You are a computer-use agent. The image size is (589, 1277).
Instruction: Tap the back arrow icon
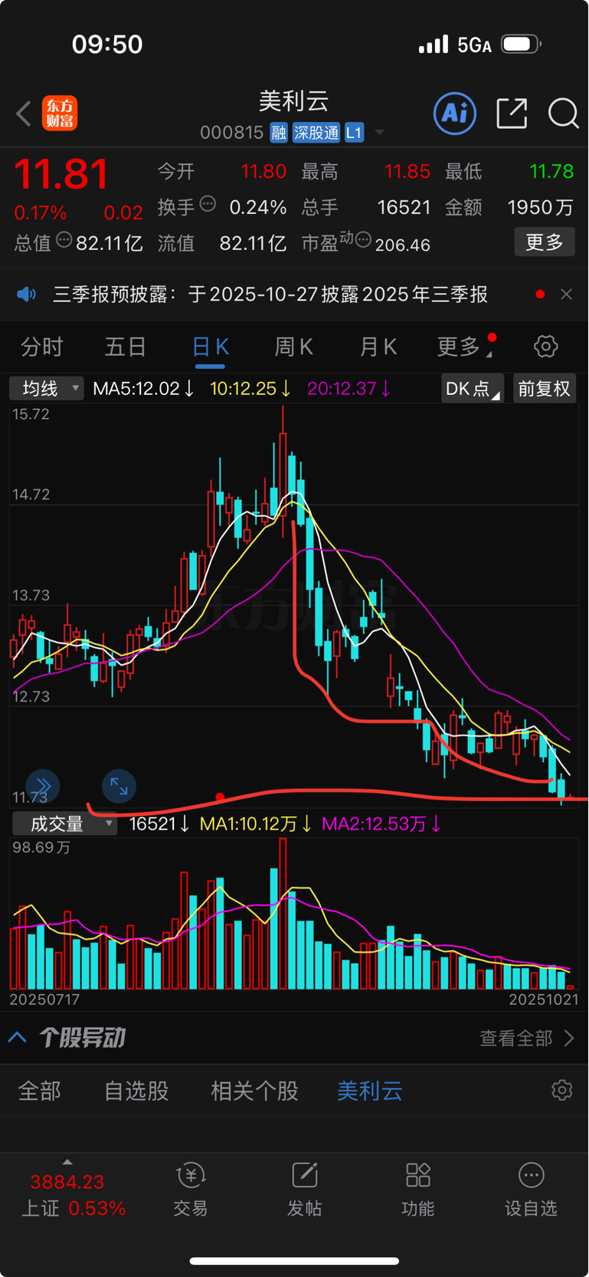[24, 114]
